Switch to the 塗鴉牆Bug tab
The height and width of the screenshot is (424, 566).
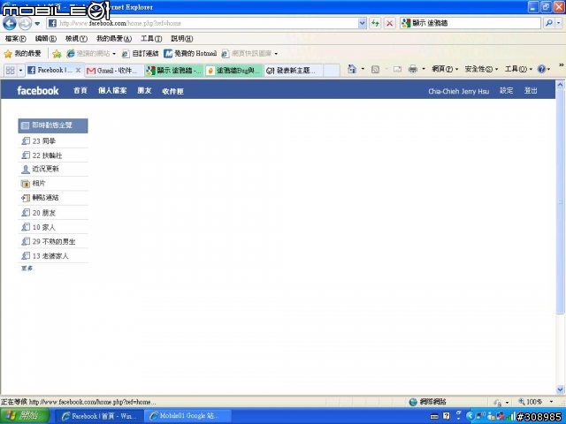pyautogui.click(x=233, y=71)
